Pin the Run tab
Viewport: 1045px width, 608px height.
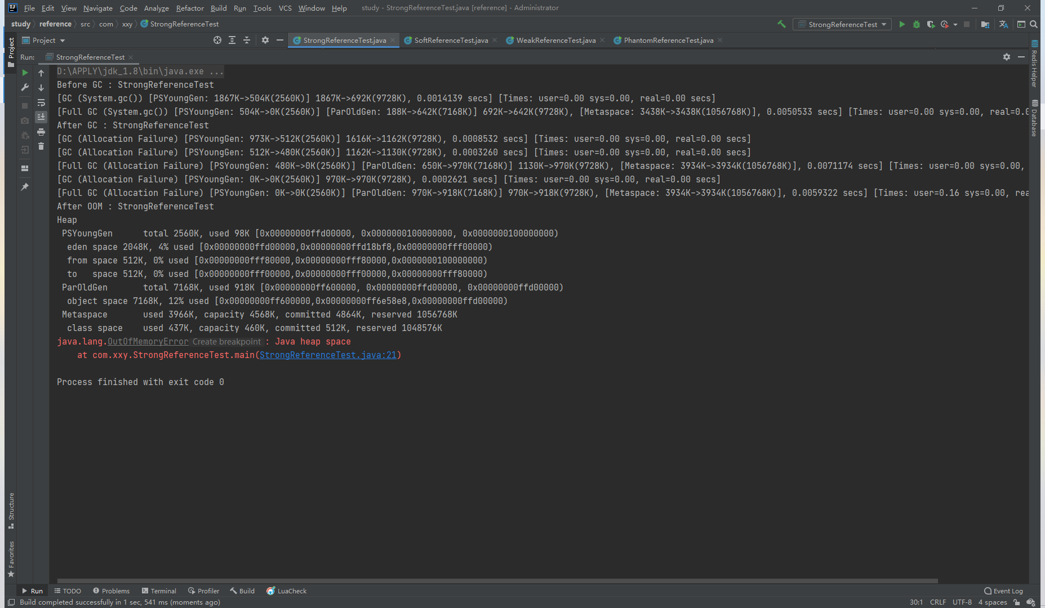pos(25,187)
